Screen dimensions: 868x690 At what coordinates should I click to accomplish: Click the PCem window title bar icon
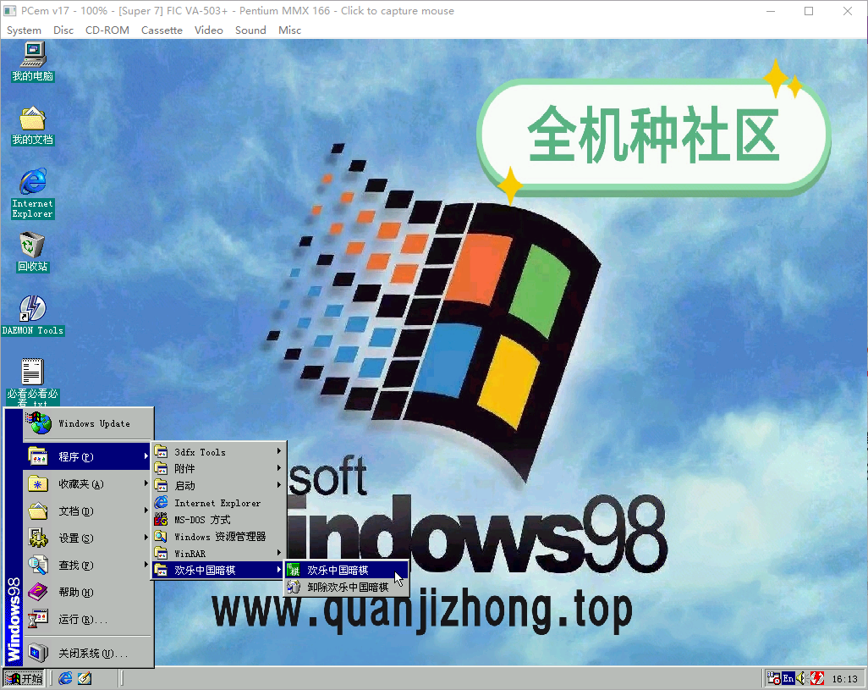[10, 10]
